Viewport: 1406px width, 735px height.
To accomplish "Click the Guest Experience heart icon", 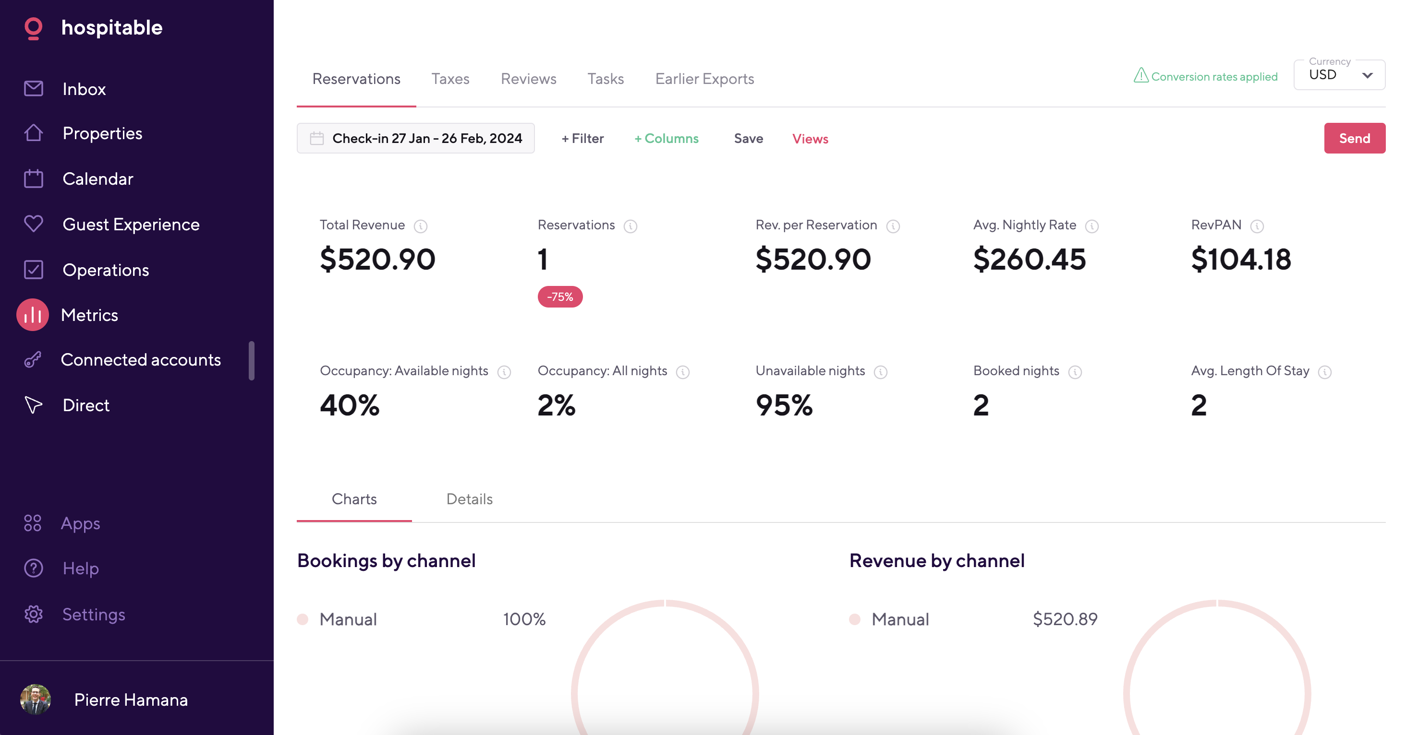I will 33,224.
